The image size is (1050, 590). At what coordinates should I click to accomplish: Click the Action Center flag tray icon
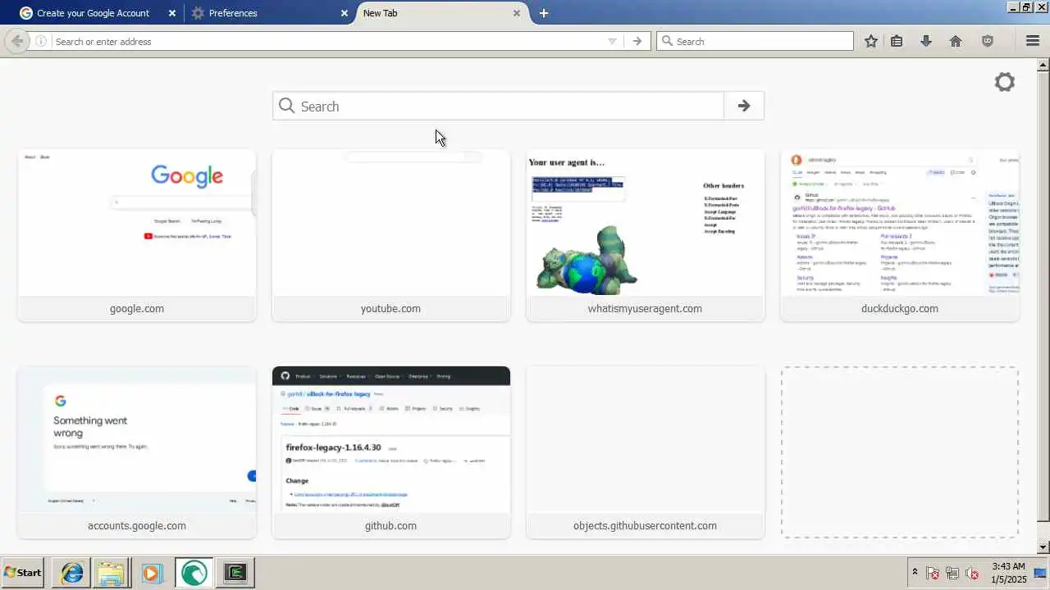[933, 573]
